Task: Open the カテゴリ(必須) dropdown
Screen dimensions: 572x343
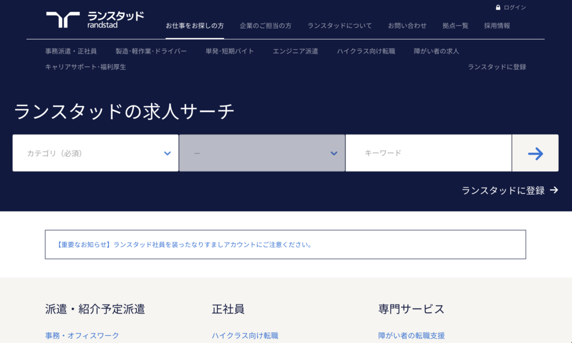Action: [x=95, y=153]
